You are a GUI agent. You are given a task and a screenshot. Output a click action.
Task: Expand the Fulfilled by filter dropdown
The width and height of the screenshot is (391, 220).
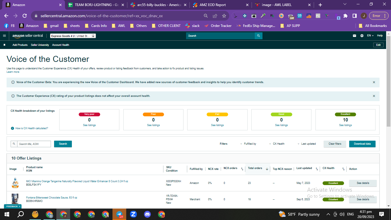tap(248, 144)
